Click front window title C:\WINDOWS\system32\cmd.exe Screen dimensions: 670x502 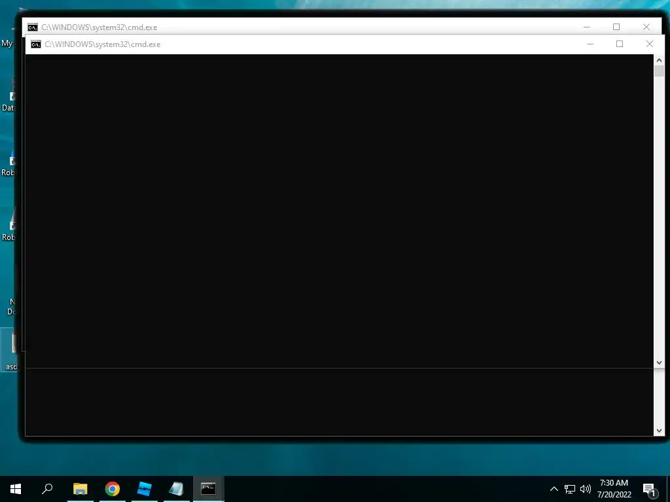(x=103, y=44)
